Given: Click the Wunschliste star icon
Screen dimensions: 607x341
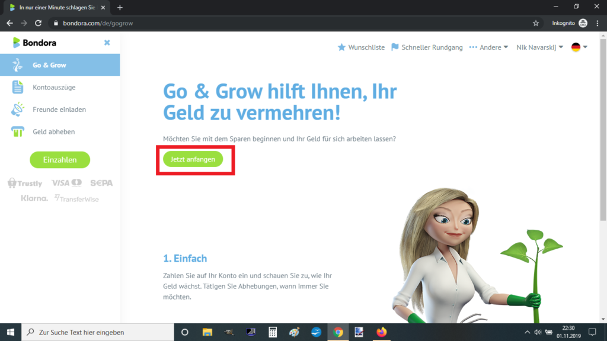Looking at the screenshot, I should tap(341, 47).
